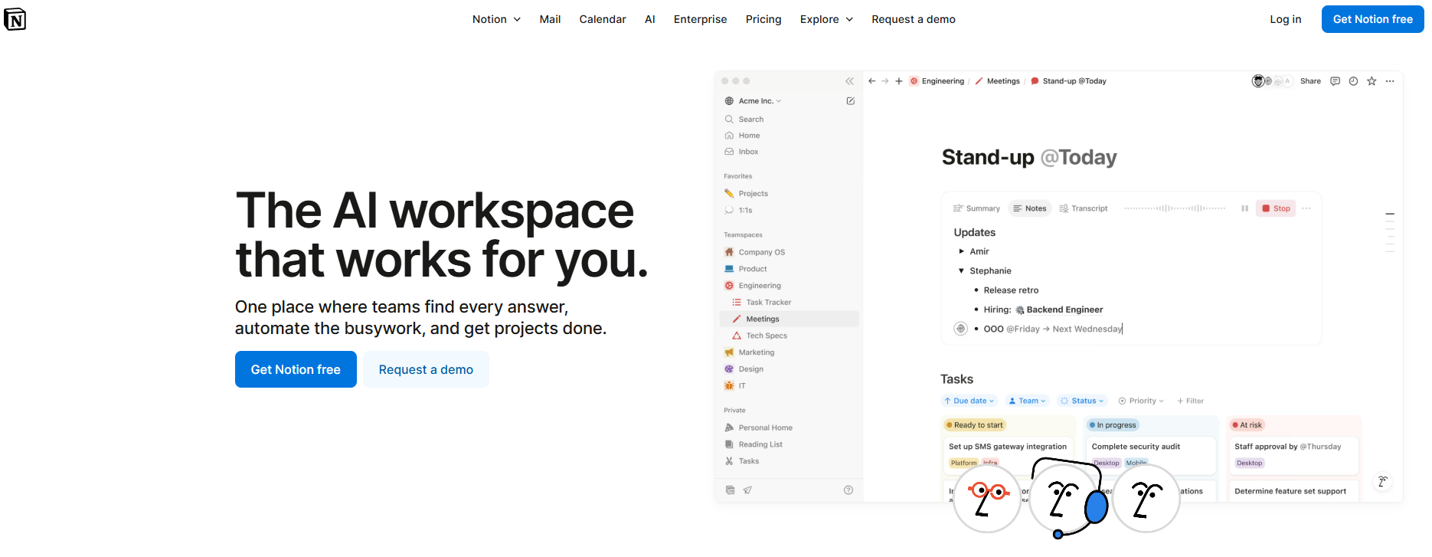Click the red-glasses face avatar

pos(987,499)
